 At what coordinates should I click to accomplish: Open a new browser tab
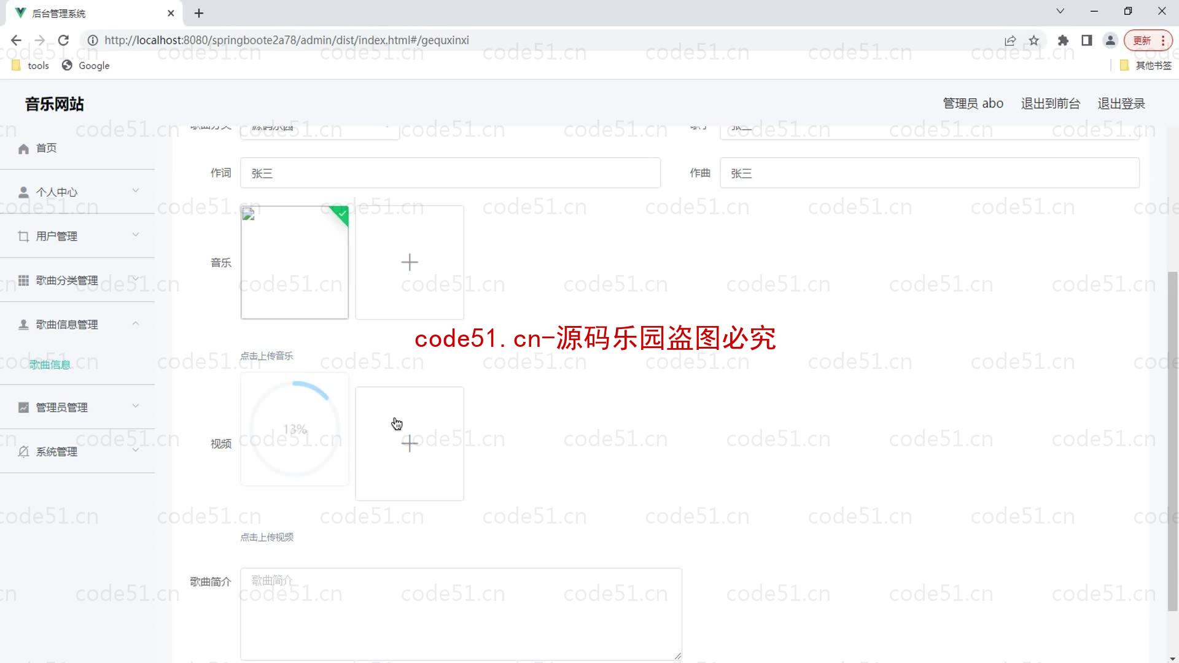(199, 13)
